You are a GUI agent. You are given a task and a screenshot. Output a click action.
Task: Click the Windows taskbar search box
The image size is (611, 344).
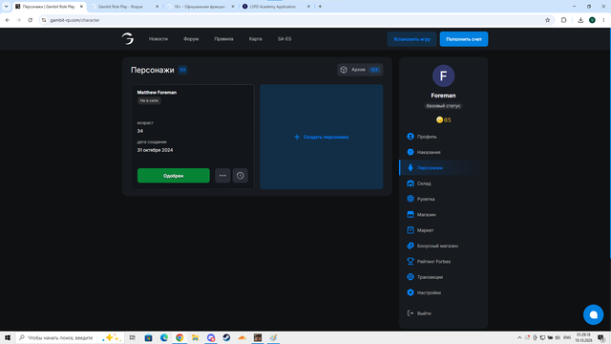70,337
